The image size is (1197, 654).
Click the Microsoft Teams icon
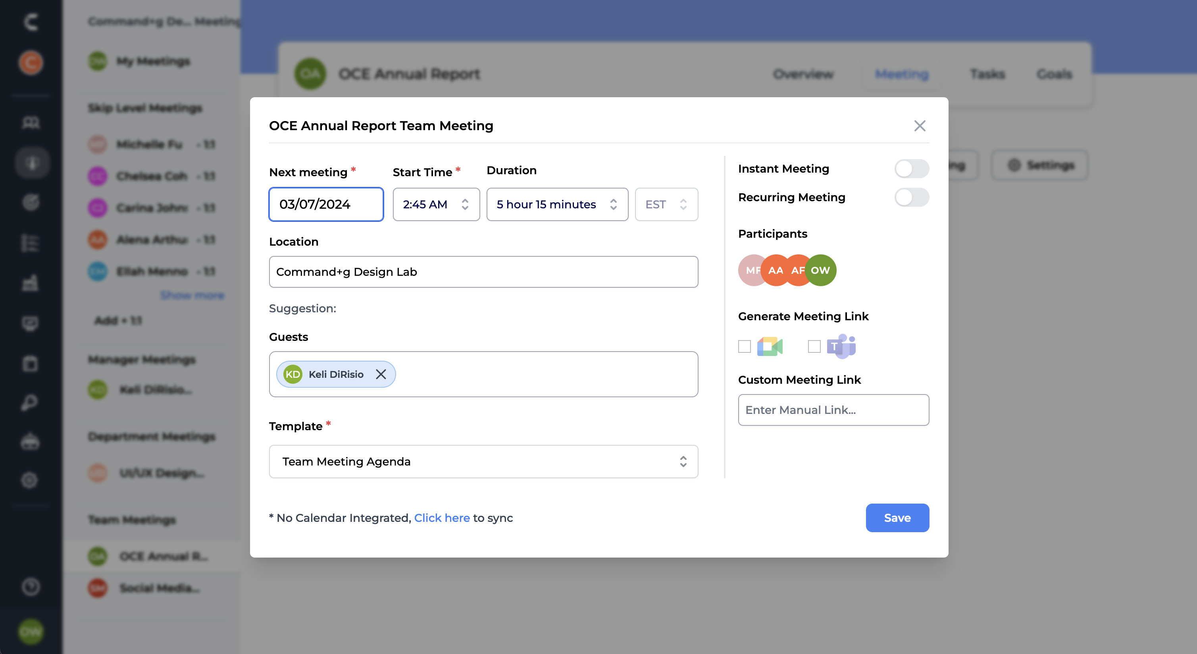pos(841,346)
